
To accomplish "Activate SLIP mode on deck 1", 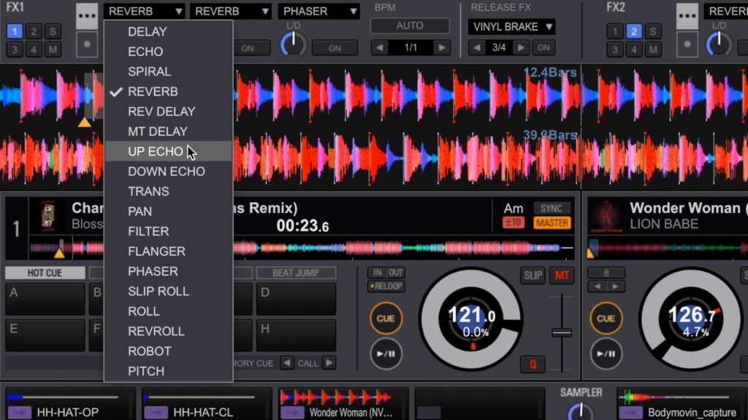I will (533, 276).
